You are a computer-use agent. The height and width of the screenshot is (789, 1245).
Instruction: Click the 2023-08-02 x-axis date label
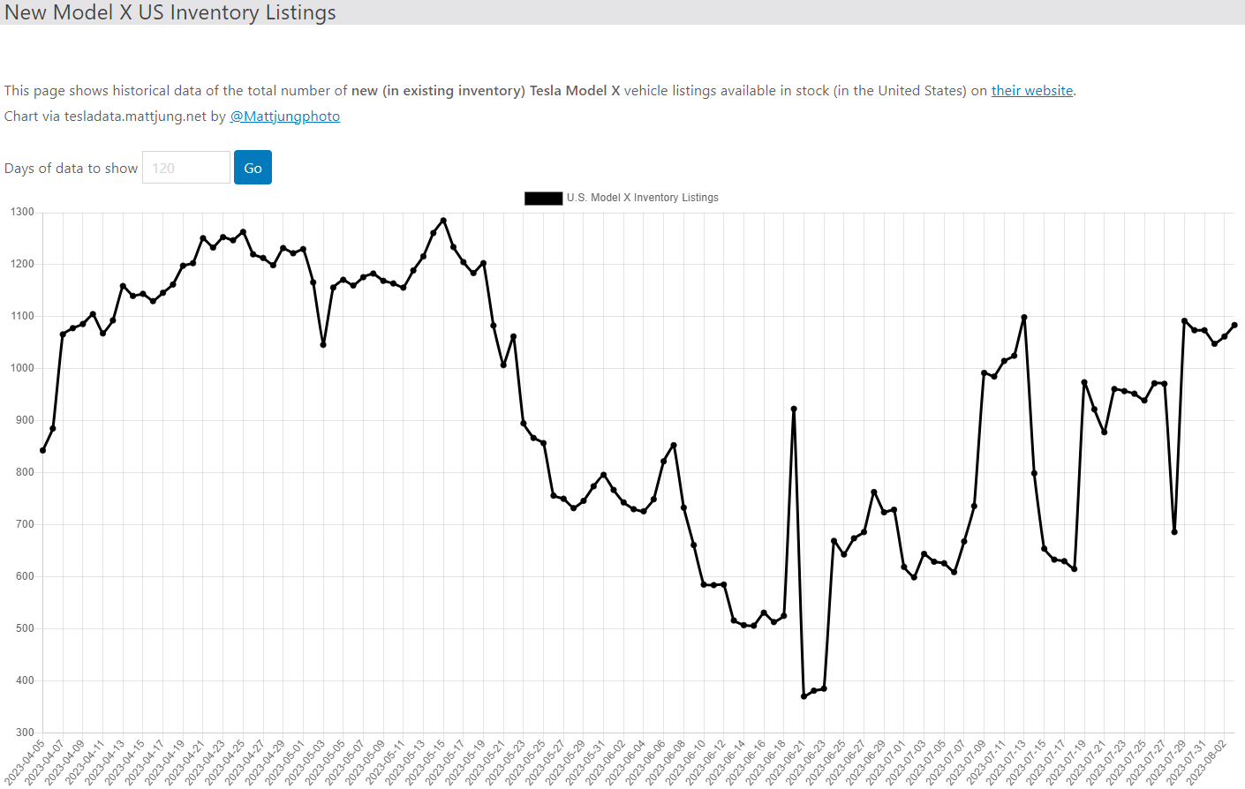coord(1206,763)
